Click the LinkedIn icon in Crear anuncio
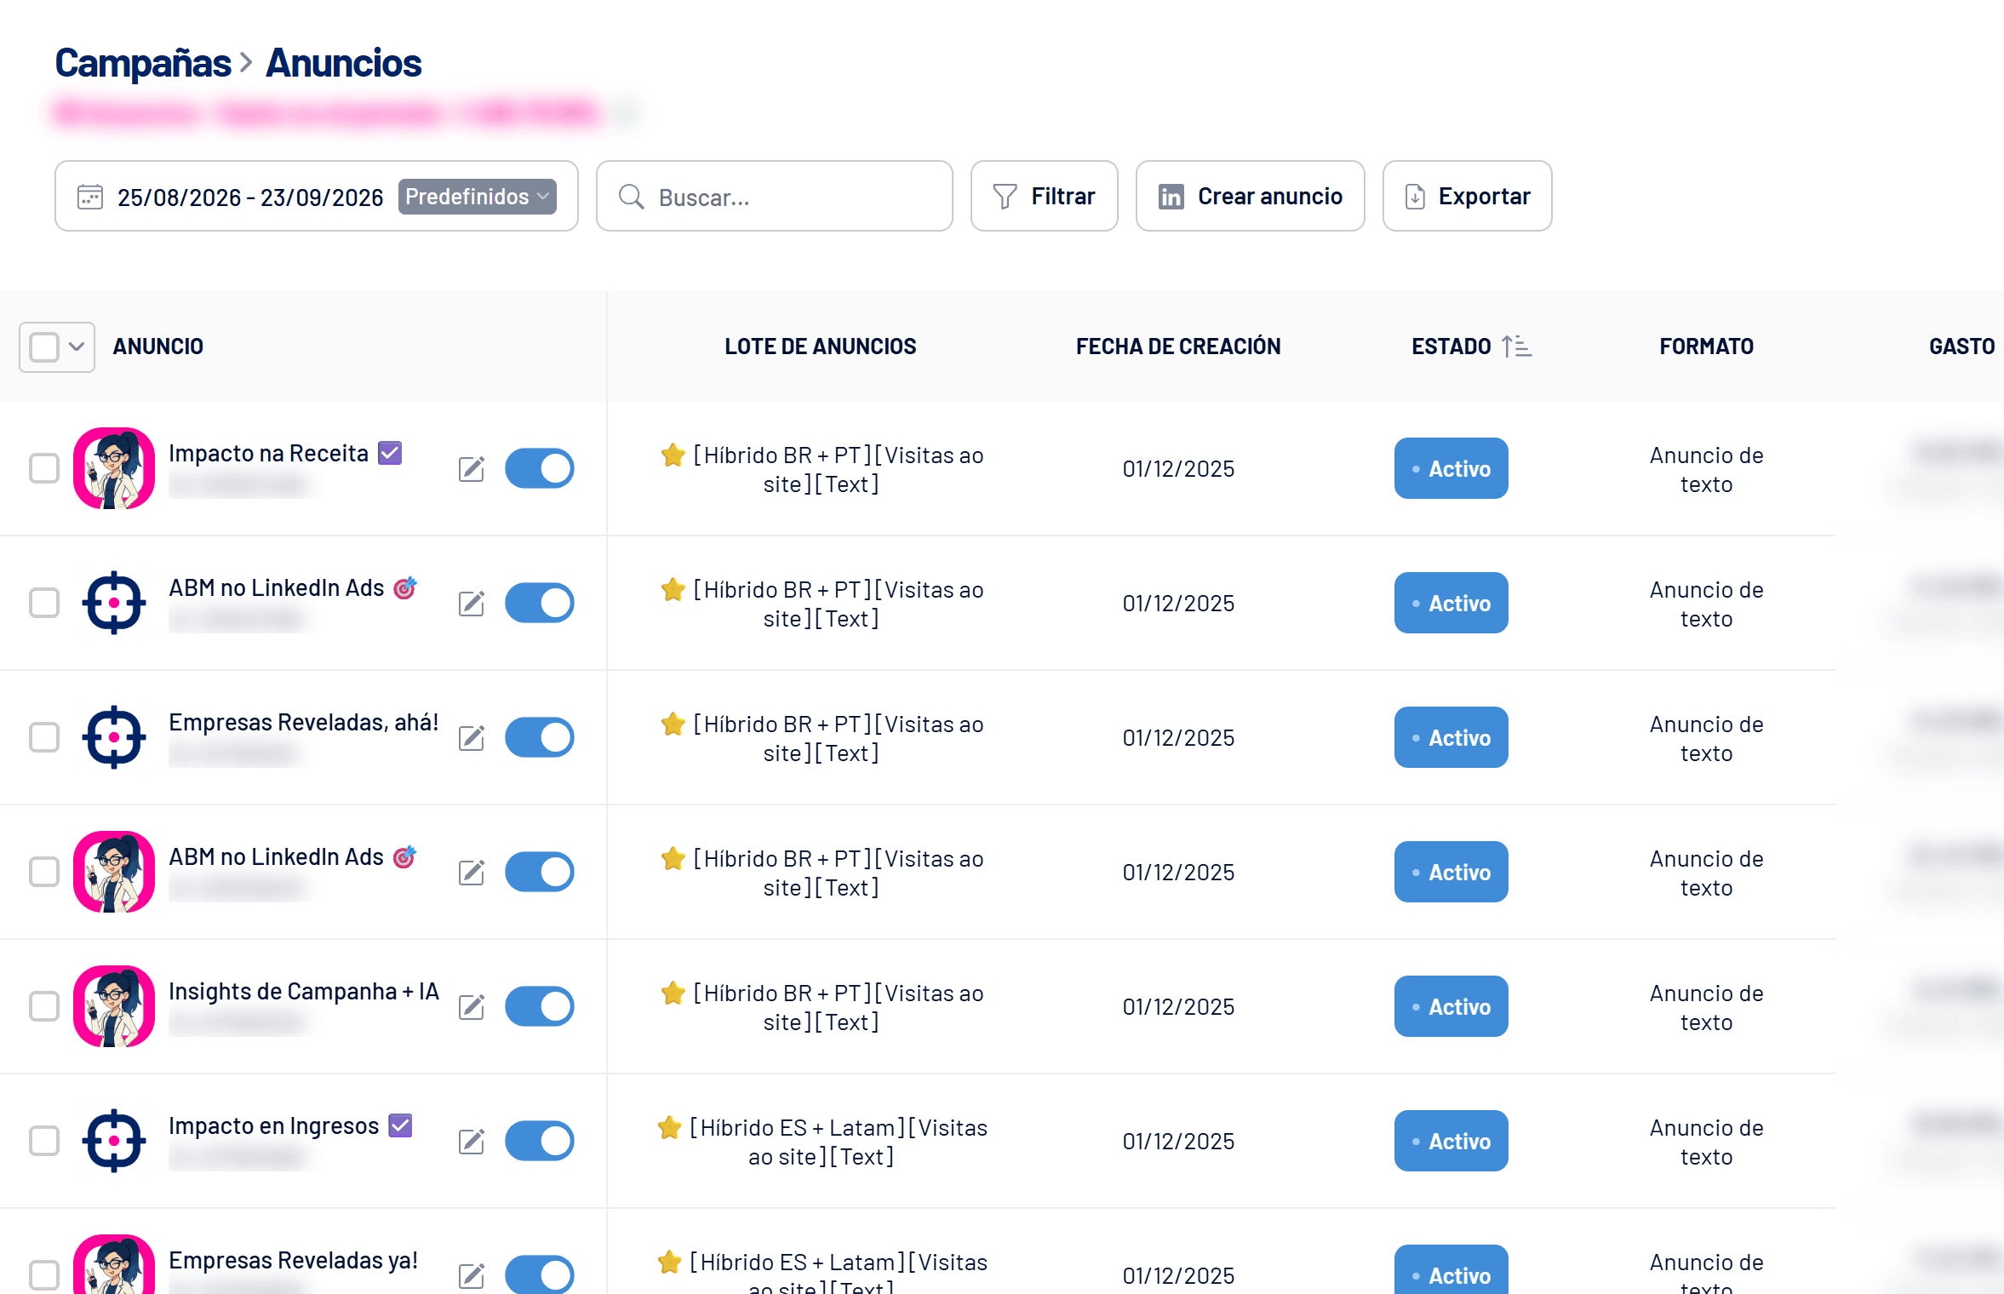This screenshot has height=1294, width=2004. click(1171, 197)
